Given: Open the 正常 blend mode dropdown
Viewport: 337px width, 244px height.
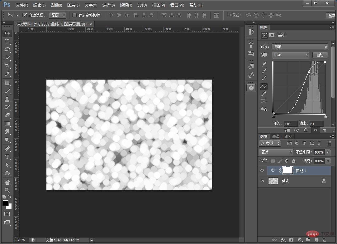Looking at the screenshot, I should click(276, 152).
